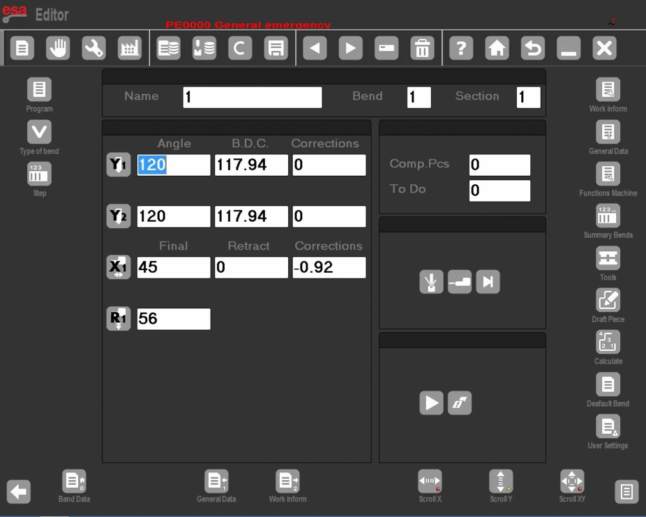This screenshot has width=646, height=517.
Task: Click the R1 axis value field
Action: click(x=173, y=319)
